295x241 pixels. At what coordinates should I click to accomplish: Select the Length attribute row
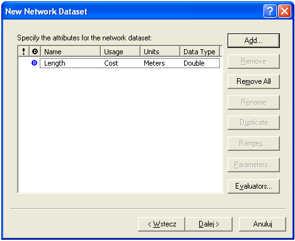pos(130,63)
